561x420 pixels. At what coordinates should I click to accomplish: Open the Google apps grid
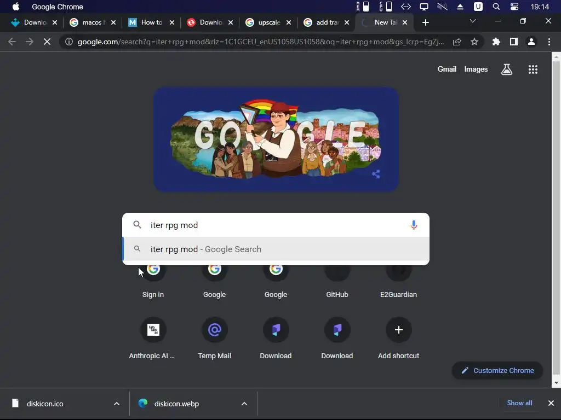point(533,69)
